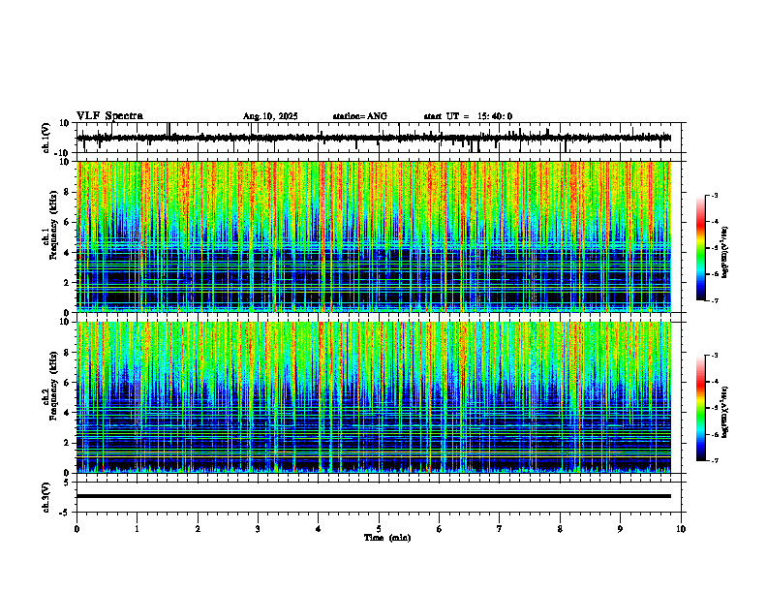
Task: Click the "station= ANG" header label
Action: tap(359, 116)
